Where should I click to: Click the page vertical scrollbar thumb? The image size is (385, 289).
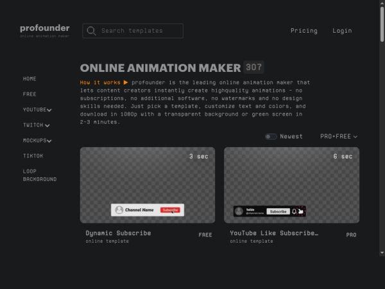pos(382,24)
